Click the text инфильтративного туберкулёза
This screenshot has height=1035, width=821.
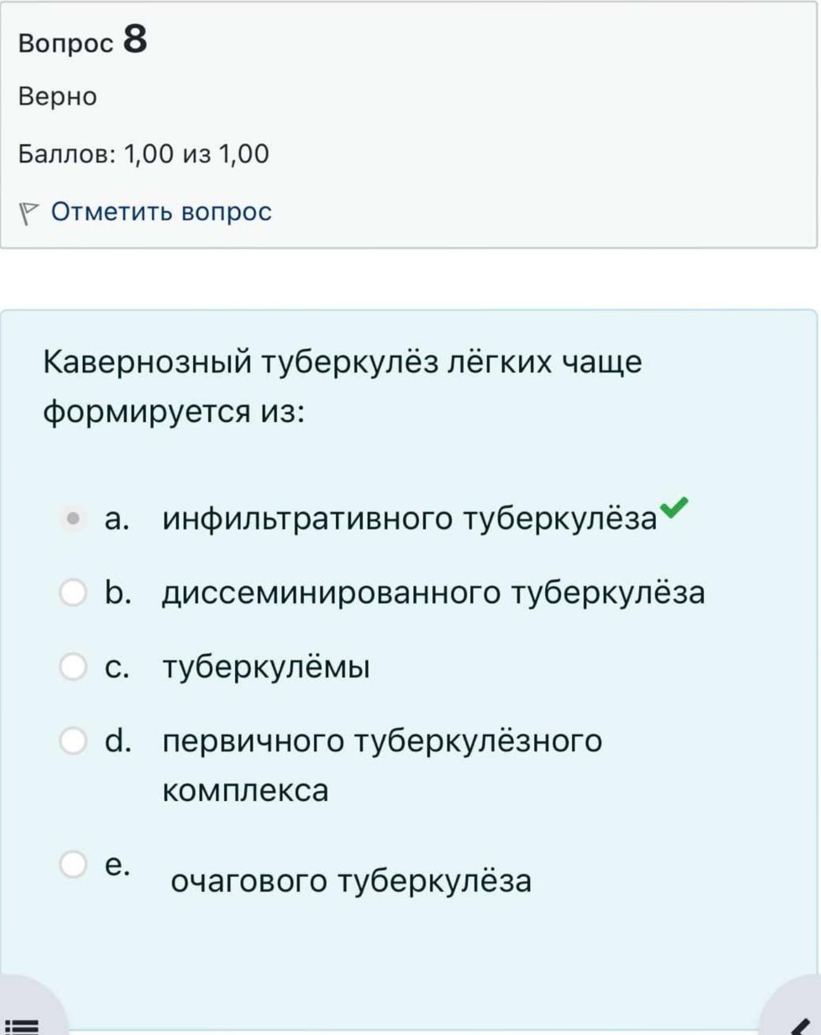point(410,519)
